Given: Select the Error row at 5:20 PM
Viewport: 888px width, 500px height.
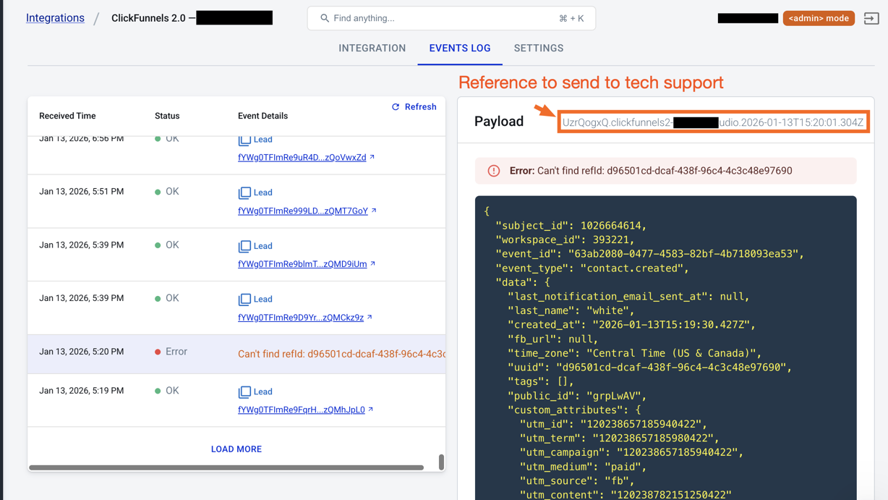Looking at the screenshot, I should (x=236, y=354).
